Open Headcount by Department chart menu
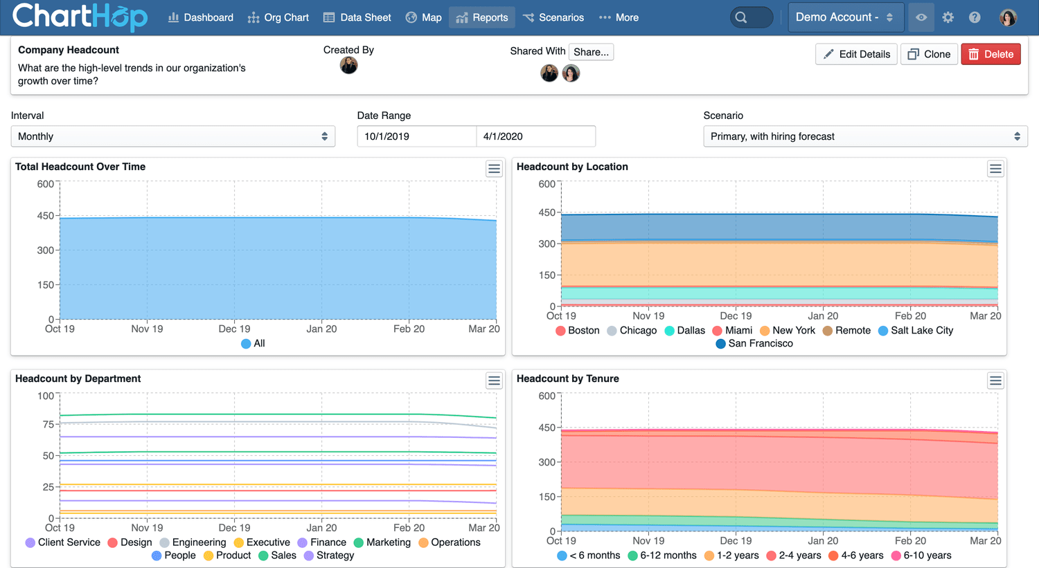The height and width of the screenshot is (568, 1039). 494,381
